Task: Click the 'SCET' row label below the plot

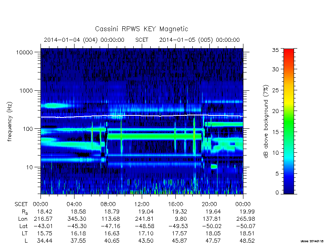Action: [21, 204]
